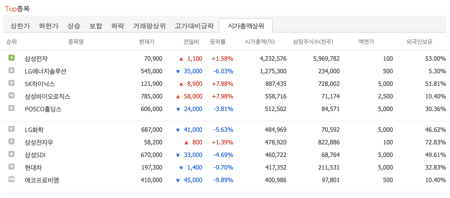Screen dimensions: 450x198
Task: Open the SK하이닉스 stock link
Action: [x=40, y=84]
